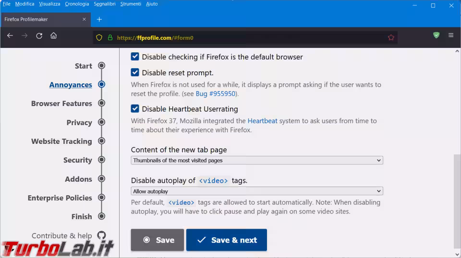Minimize the browser window
This screenshot has width=461, height=258.
coord(414,5)
